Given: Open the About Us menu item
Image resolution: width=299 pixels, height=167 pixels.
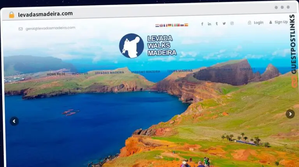Looking at the screenshot, I should click(x=80, y=74).
